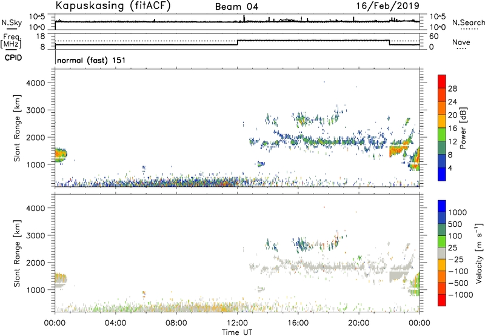485x336 pixels.
Task: Pick Velocity segment between -25 and -100
Action: point(442,264)
